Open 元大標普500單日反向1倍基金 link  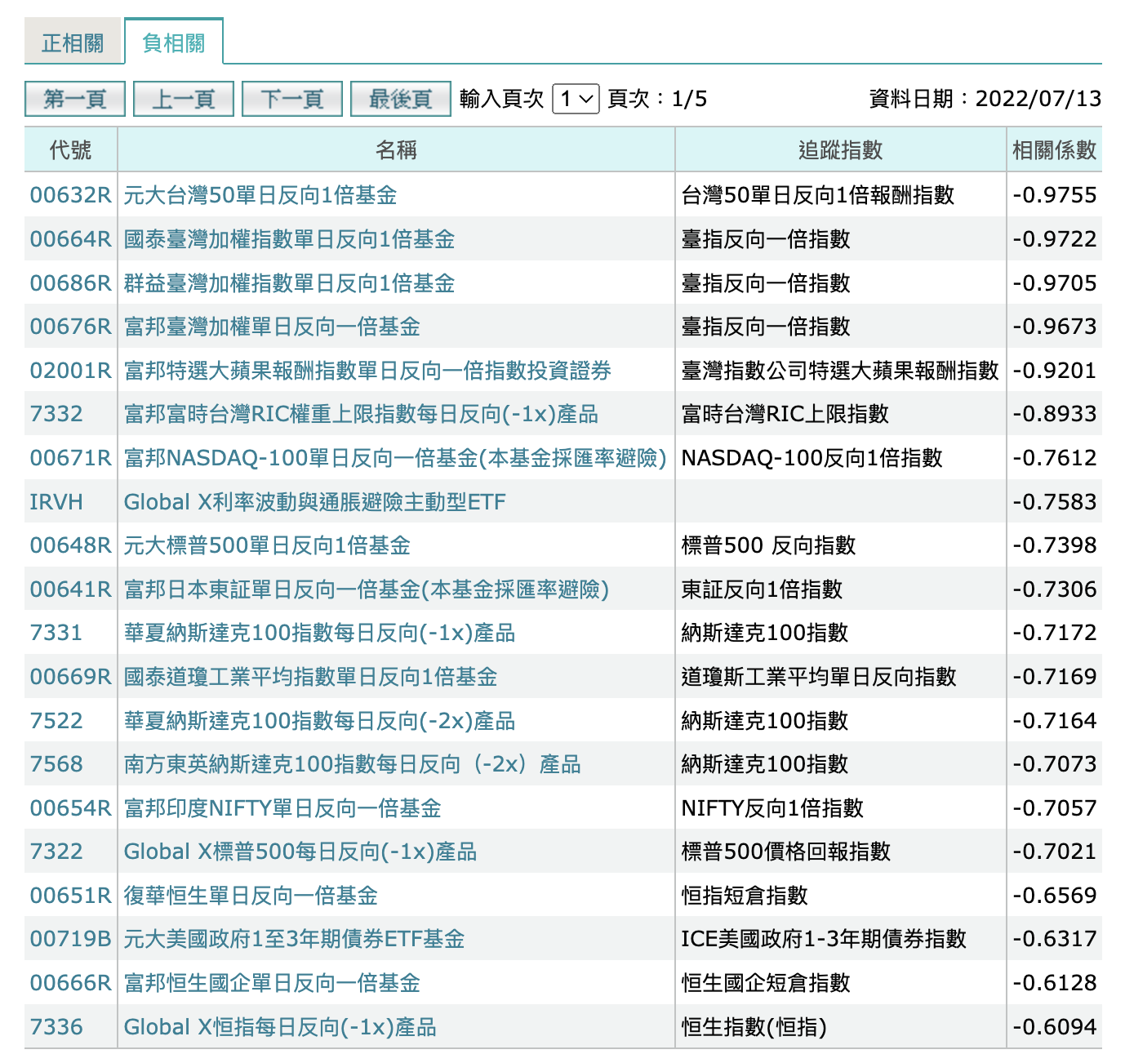click(267, 545)
